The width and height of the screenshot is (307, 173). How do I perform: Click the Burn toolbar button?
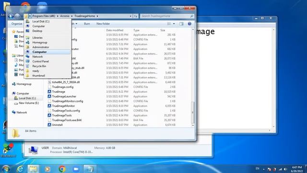tap(87, 24)
